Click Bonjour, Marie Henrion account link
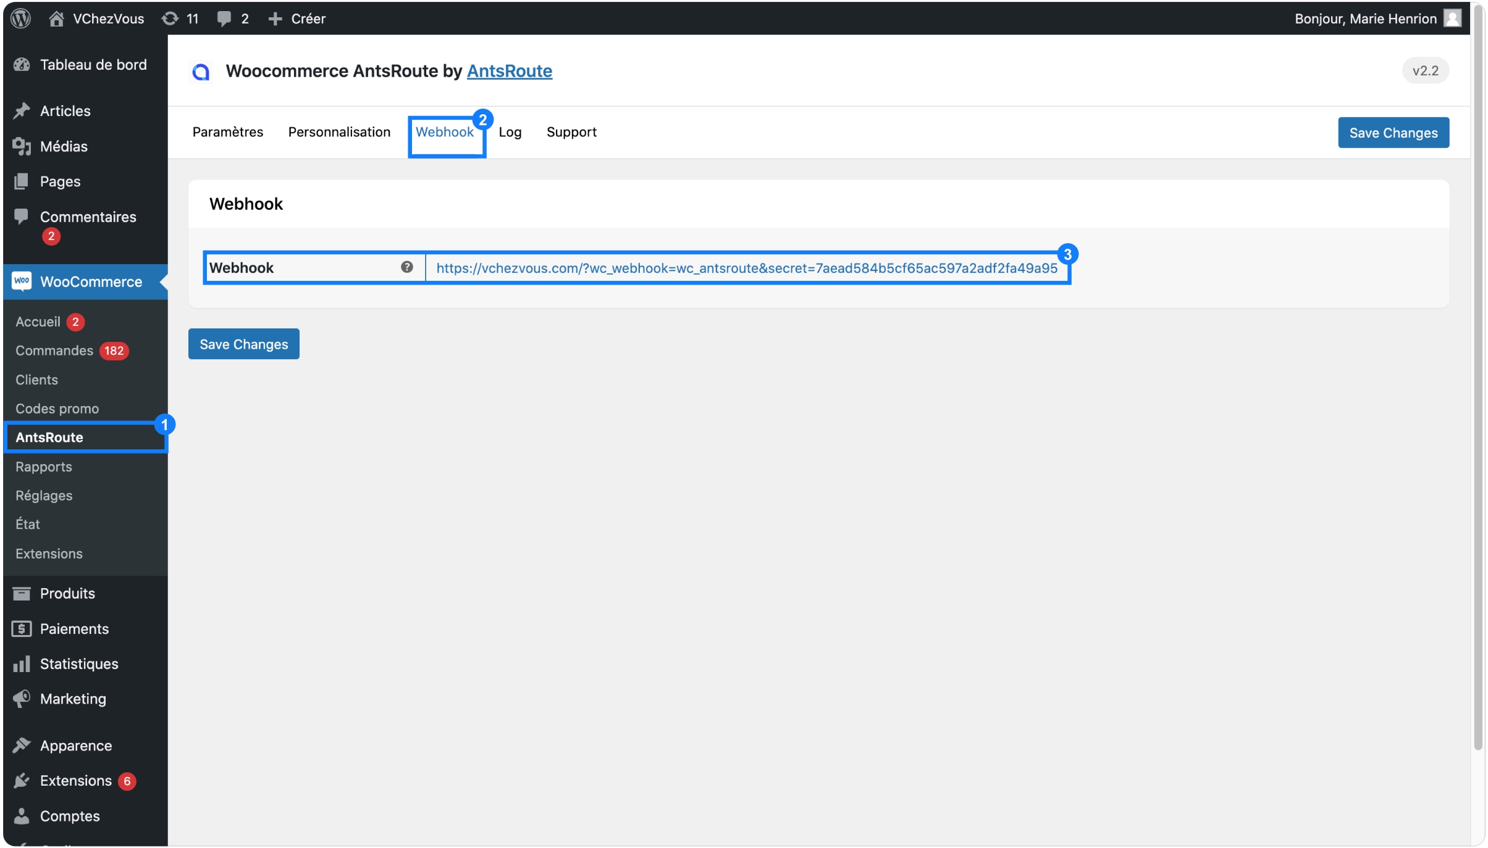Image resolution: width=1488 pixels, height=848 pixels. (1366, 19)
